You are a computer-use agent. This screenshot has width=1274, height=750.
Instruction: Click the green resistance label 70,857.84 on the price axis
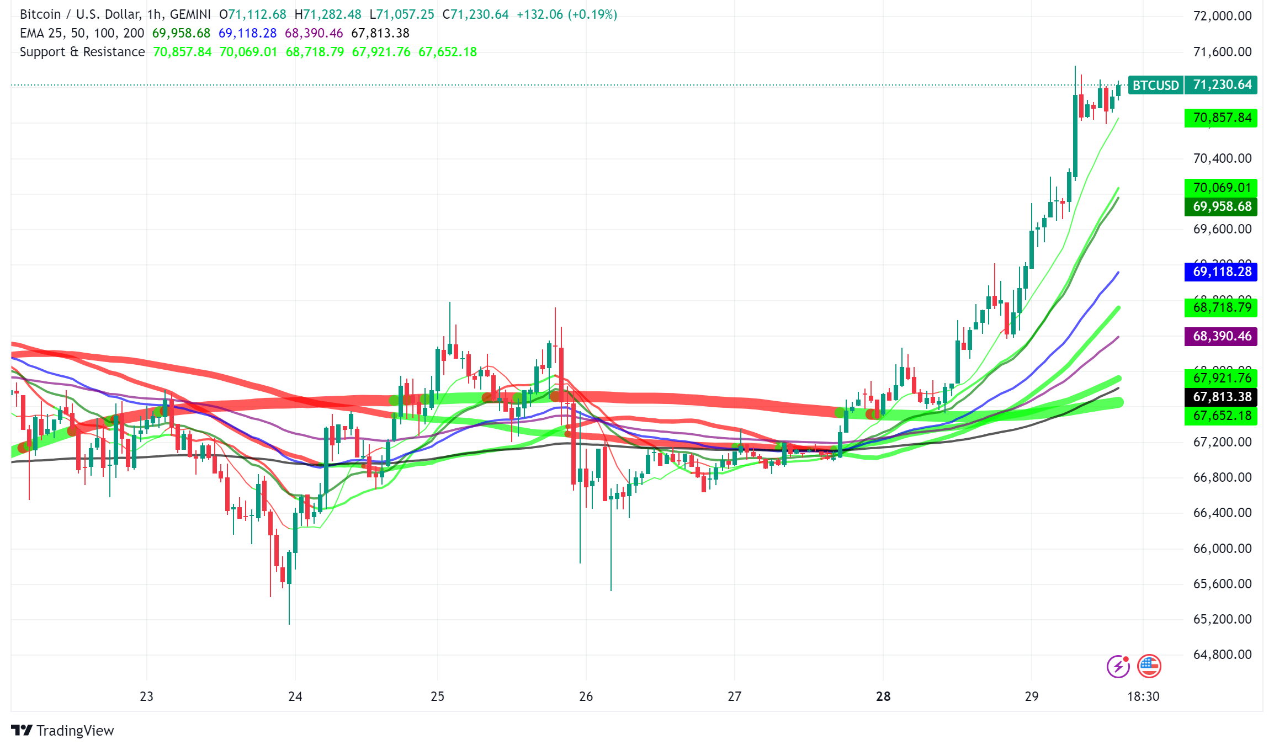(x=1221, y=118)
